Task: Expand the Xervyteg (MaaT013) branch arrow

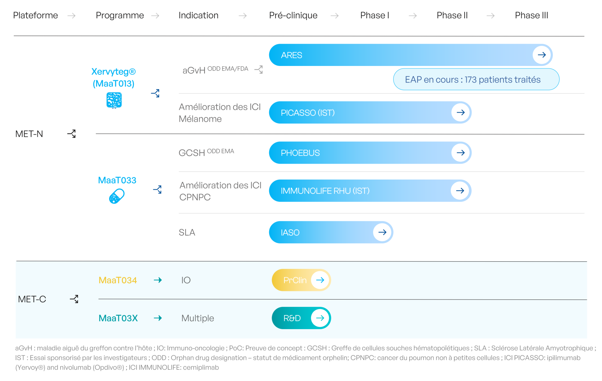Action: pyautogui.click(x=155, y=93)
